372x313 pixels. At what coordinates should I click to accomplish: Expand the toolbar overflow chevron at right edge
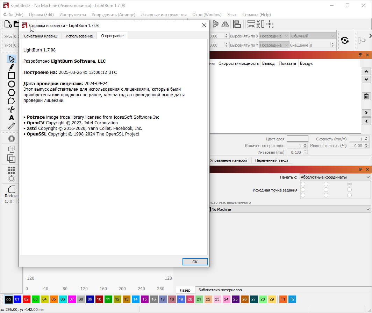[370, 36]
